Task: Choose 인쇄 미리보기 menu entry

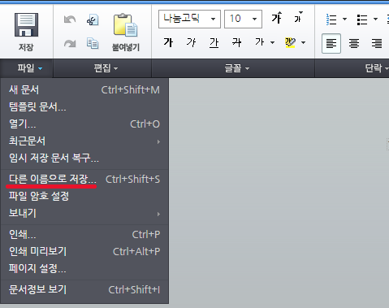Action: coord(84,251)
